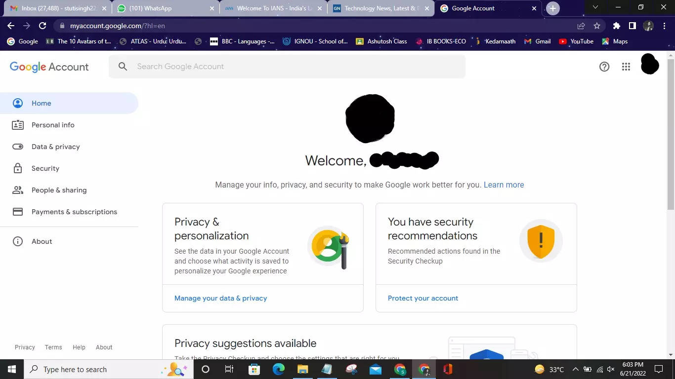Click the Data & privacy toggle icon
The image size is (675, 379).
[x=18, y=147]
